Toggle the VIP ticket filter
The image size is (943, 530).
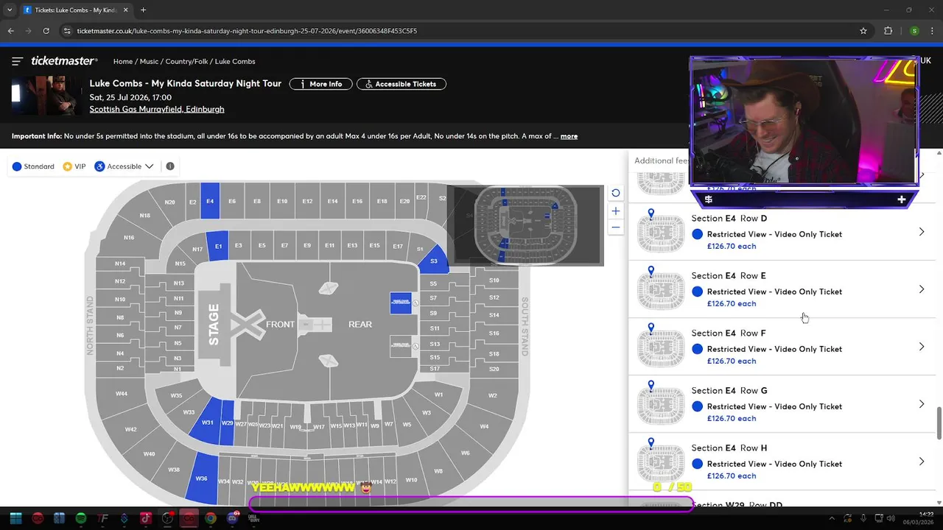pyautogui.click(x=74, y=166)
